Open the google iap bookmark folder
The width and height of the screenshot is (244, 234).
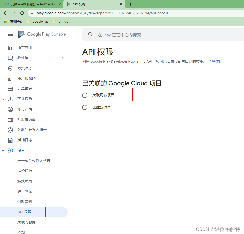[x=37, y=22]
